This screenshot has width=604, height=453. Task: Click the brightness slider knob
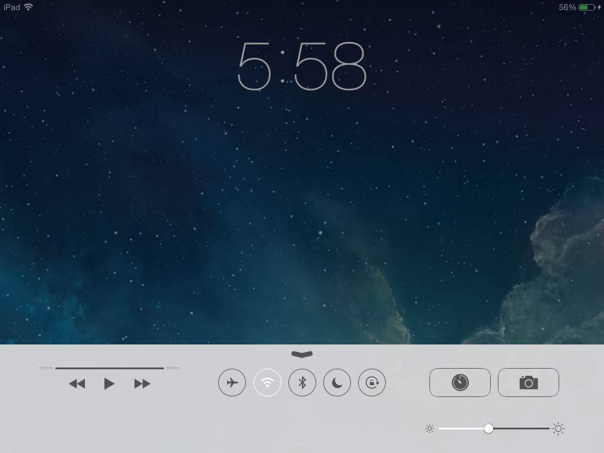[x=488, y=428]
